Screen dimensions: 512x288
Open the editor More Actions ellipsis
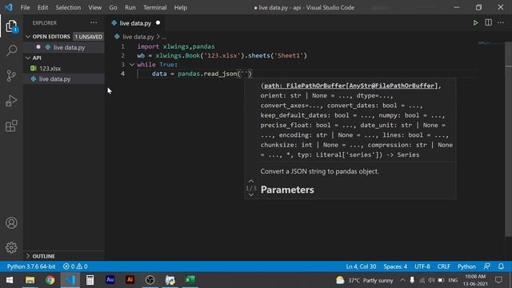tap(501, 22)
